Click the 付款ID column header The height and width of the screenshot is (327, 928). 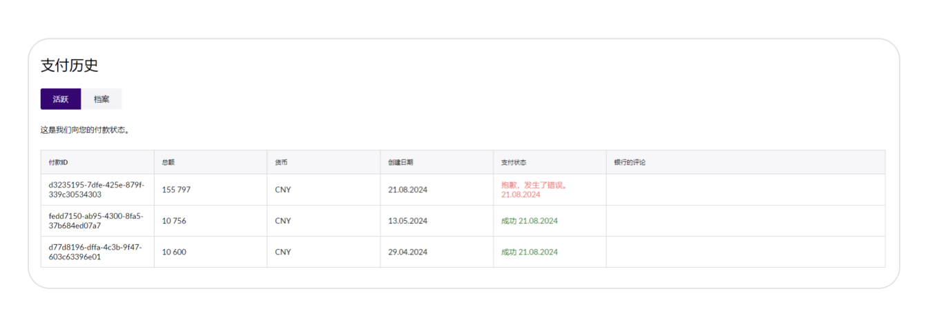[x=58, y=162]
